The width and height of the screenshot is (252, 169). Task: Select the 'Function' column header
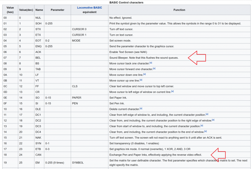point(179,10)
